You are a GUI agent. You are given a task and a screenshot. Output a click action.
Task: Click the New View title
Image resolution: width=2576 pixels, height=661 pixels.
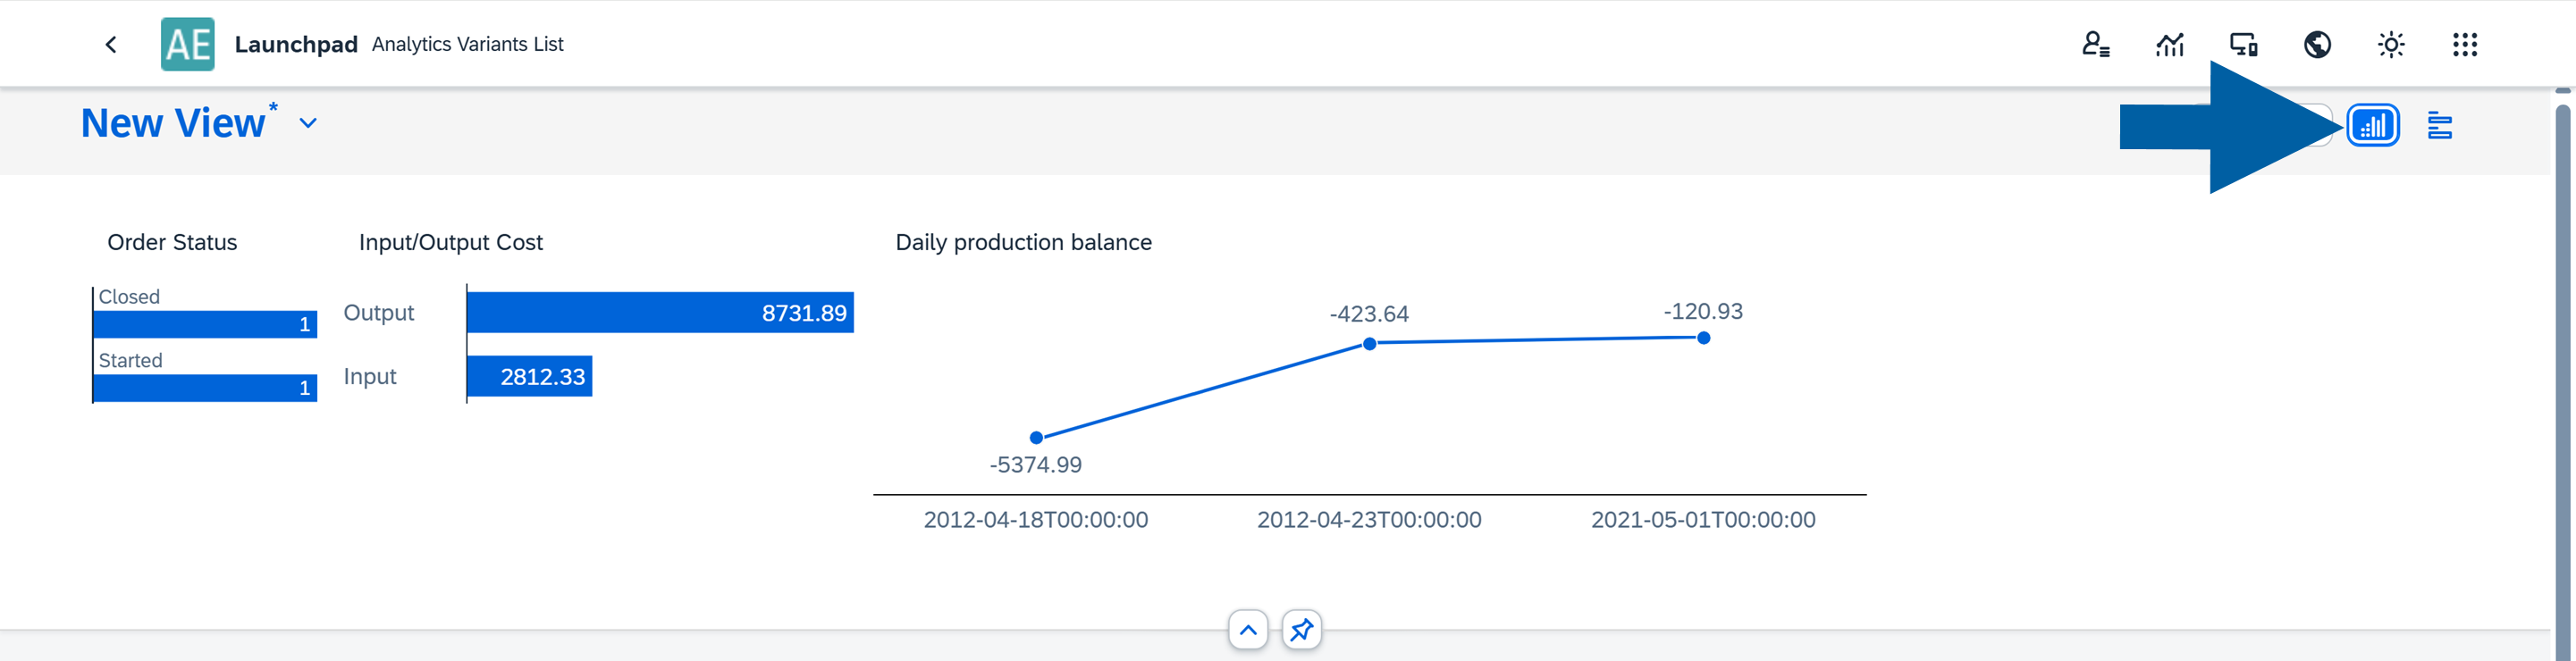point(173,123)
